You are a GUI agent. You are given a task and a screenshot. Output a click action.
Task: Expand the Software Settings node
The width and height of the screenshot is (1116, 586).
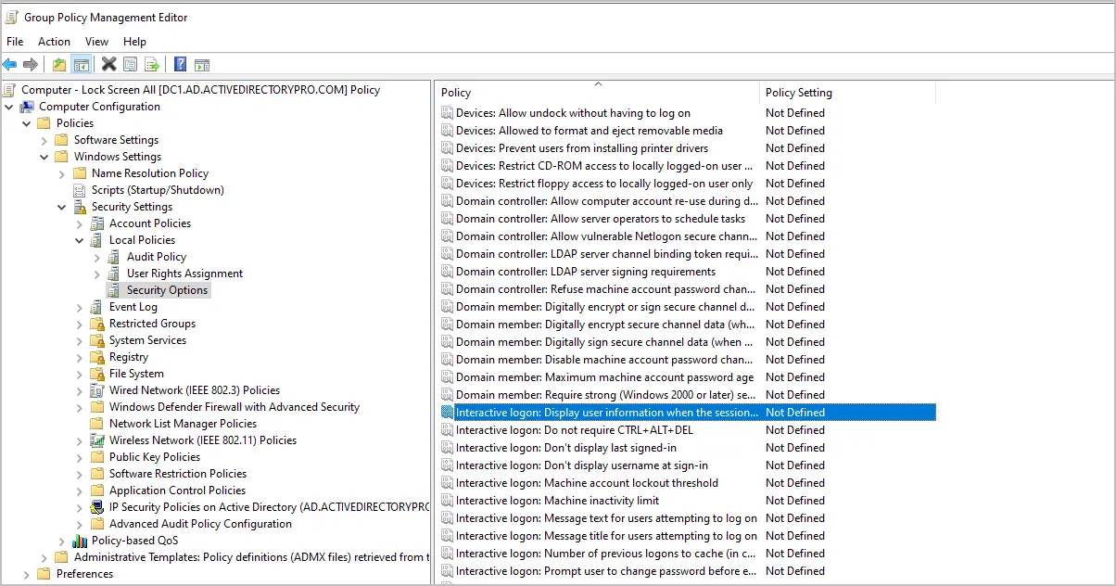coord(44,140)
